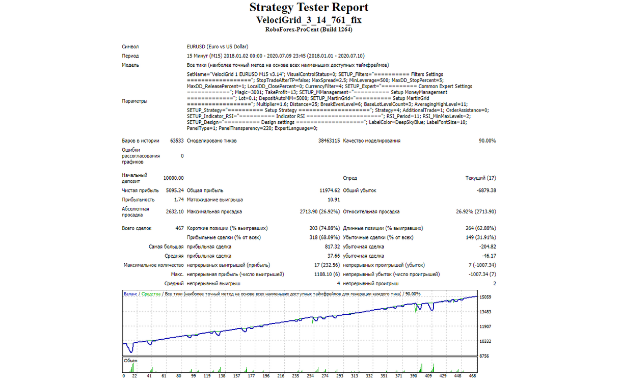Viewport: 622px width, 382px height.
Task: Click chart axis value '15059'
Action: 486,297
